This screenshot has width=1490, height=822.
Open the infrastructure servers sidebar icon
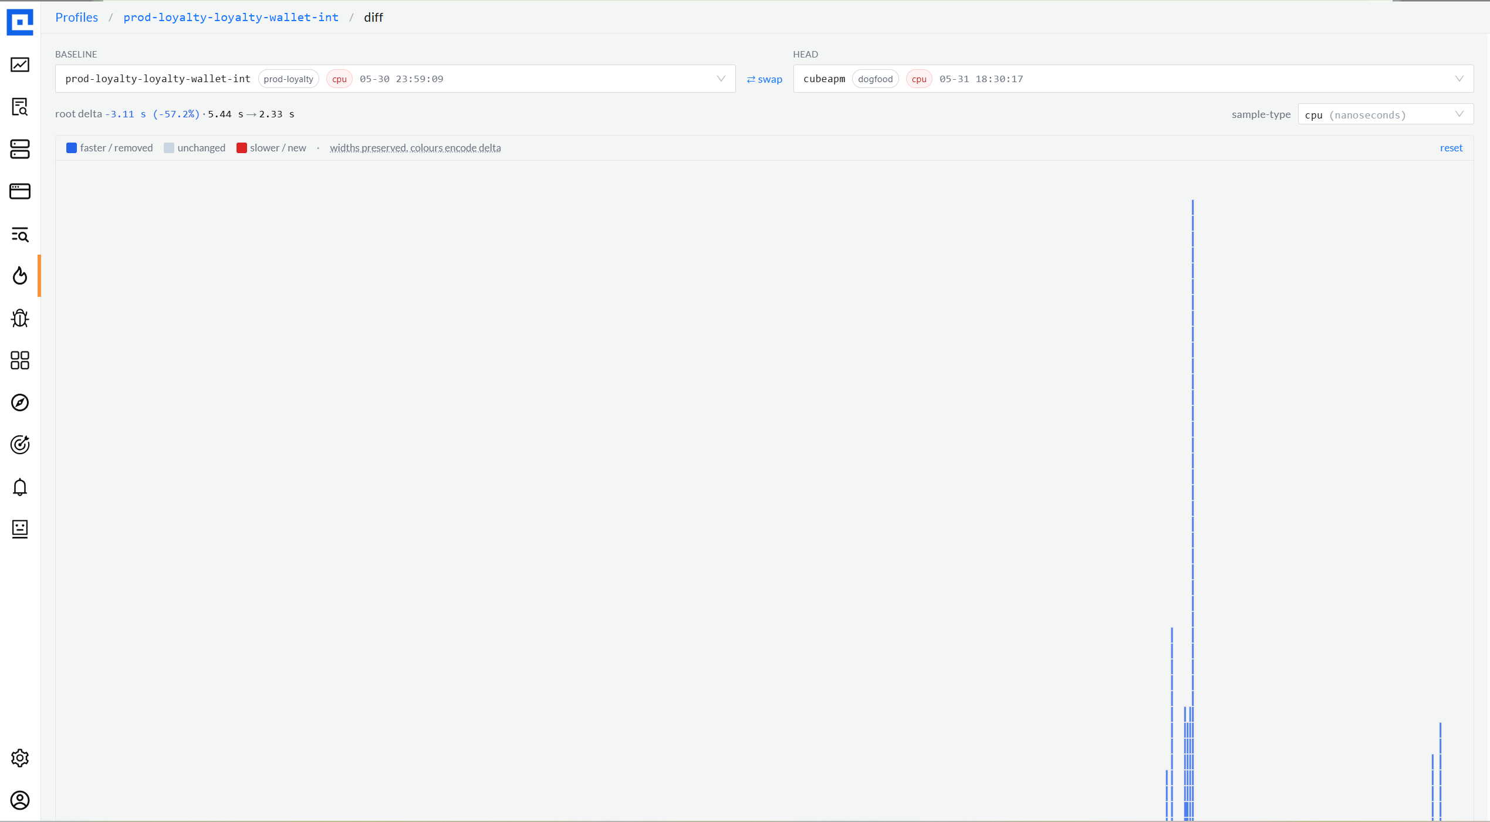(x=20, y=149)
